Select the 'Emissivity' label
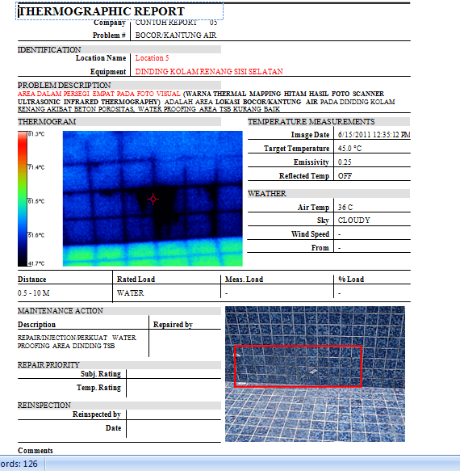 pyautogui.click(x=312, y=162)
